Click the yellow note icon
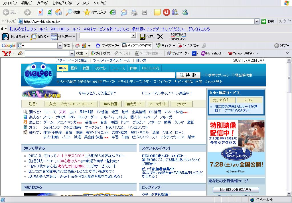 click(157, 12)
